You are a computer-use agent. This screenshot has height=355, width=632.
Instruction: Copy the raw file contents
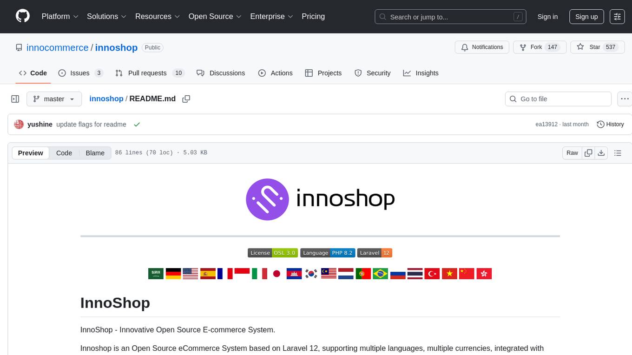pyautogui.click(x=588, y=153)
